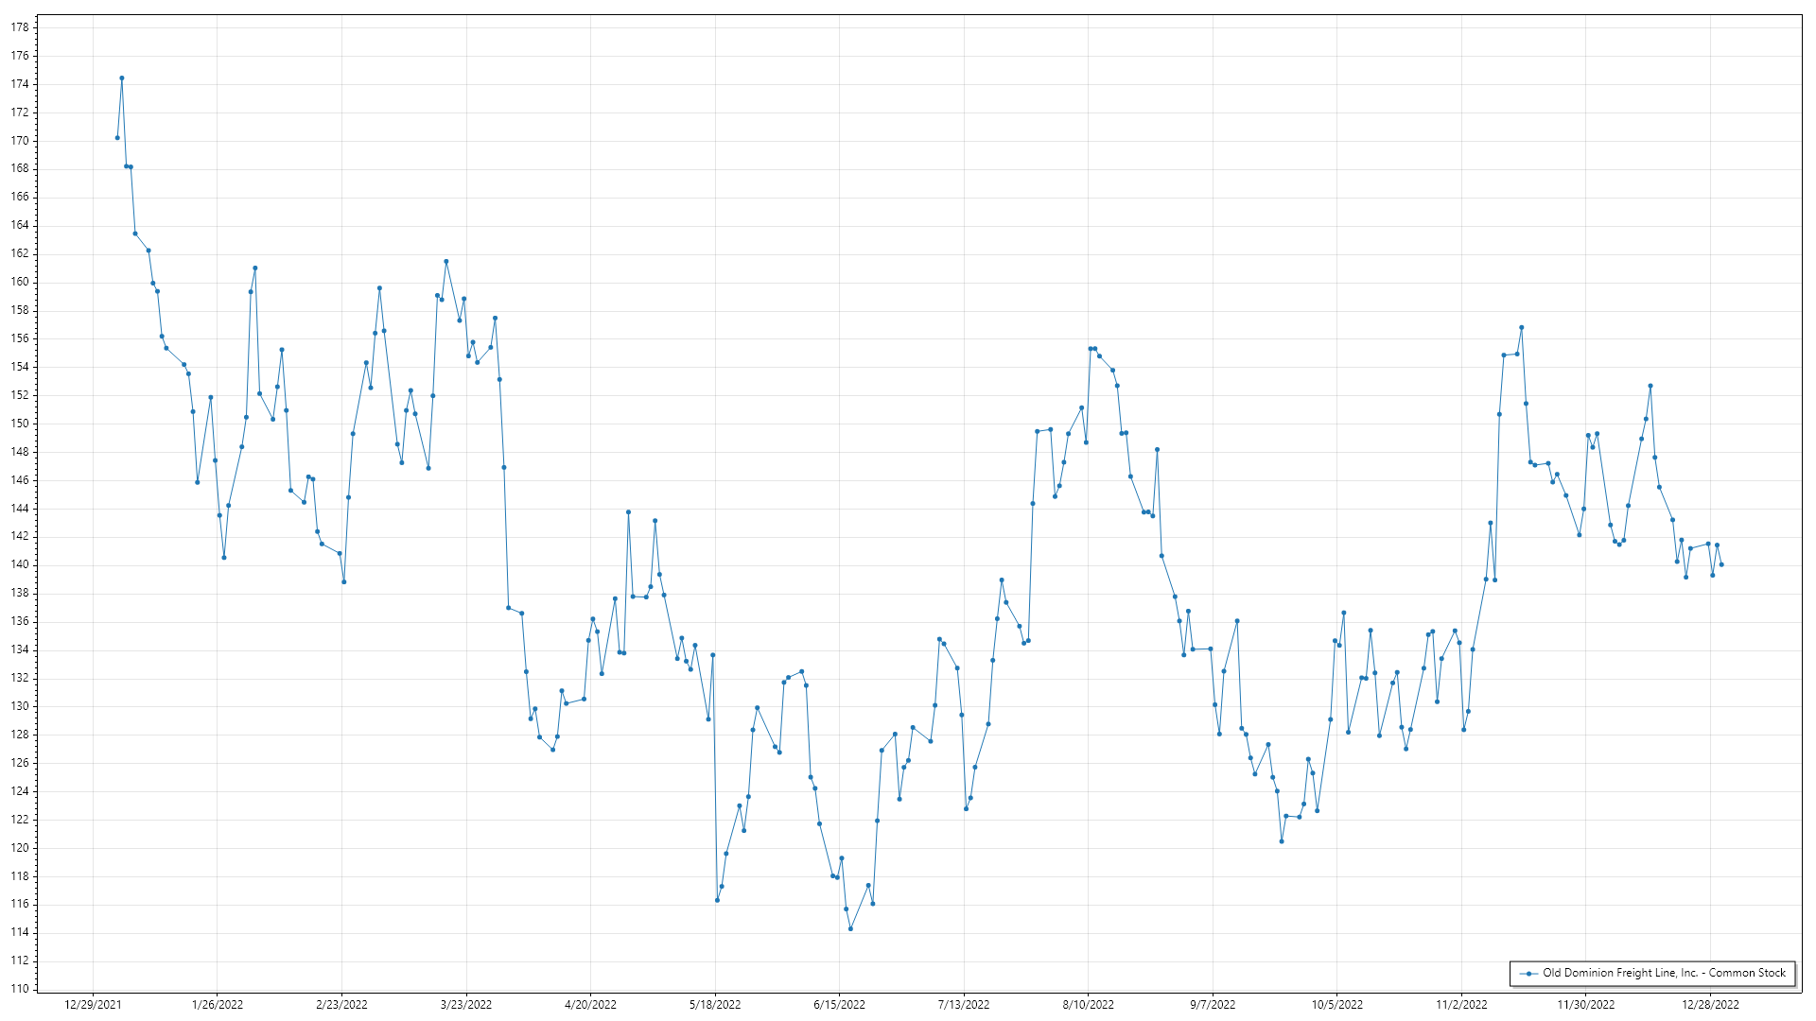
Task: Select the 8/10/2022 x-axis date label
Action: (x=1088, y=1004)
